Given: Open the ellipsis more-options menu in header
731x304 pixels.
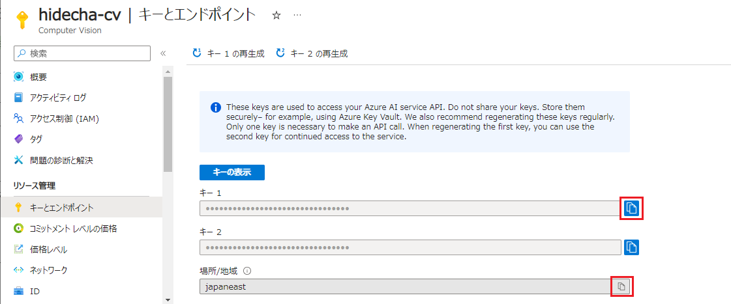Looking at the screenshot, I should point(297,15).
